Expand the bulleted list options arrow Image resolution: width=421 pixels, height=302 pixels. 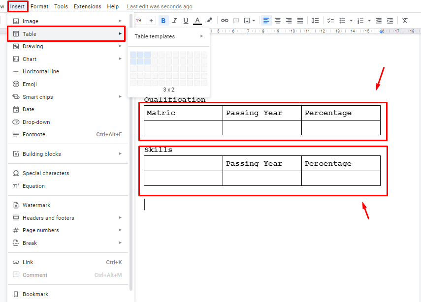pyautogui.click(x=351, y=21)
